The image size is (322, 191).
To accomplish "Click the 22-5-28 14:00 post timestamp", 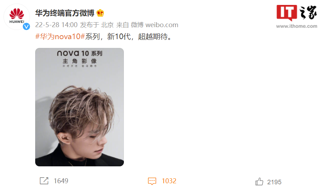I will coord(56,25).
